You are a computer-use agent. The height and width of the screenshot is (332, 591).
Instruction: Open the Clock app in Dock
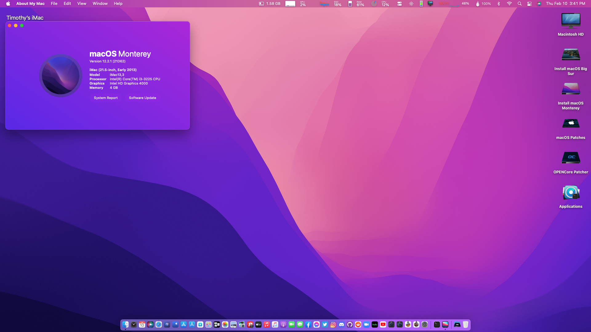[x=134, y=324]
